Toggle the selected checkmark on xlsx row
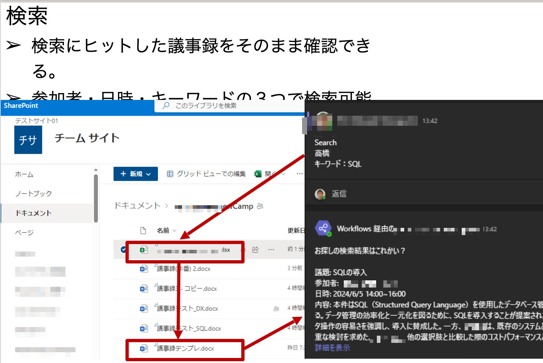 coord(123,249)
